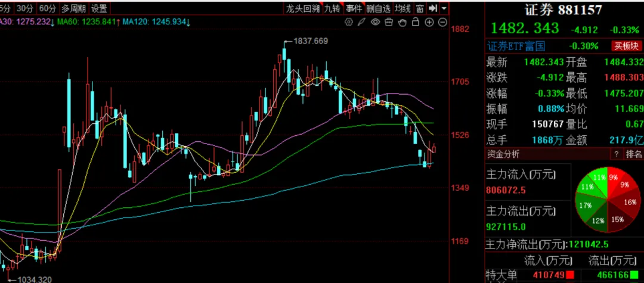Click the 资金分析 panel header
Image resolution: width=644 pixels, height=283 pixels.
[503, 154]
